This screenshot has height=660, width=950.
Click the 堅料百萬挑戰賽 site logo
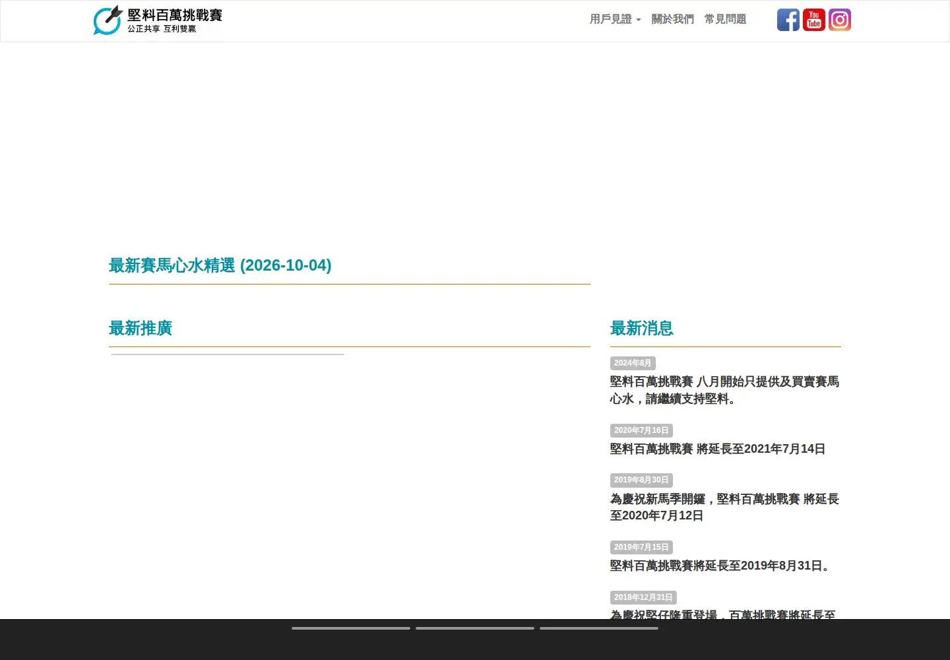point(158,20)
